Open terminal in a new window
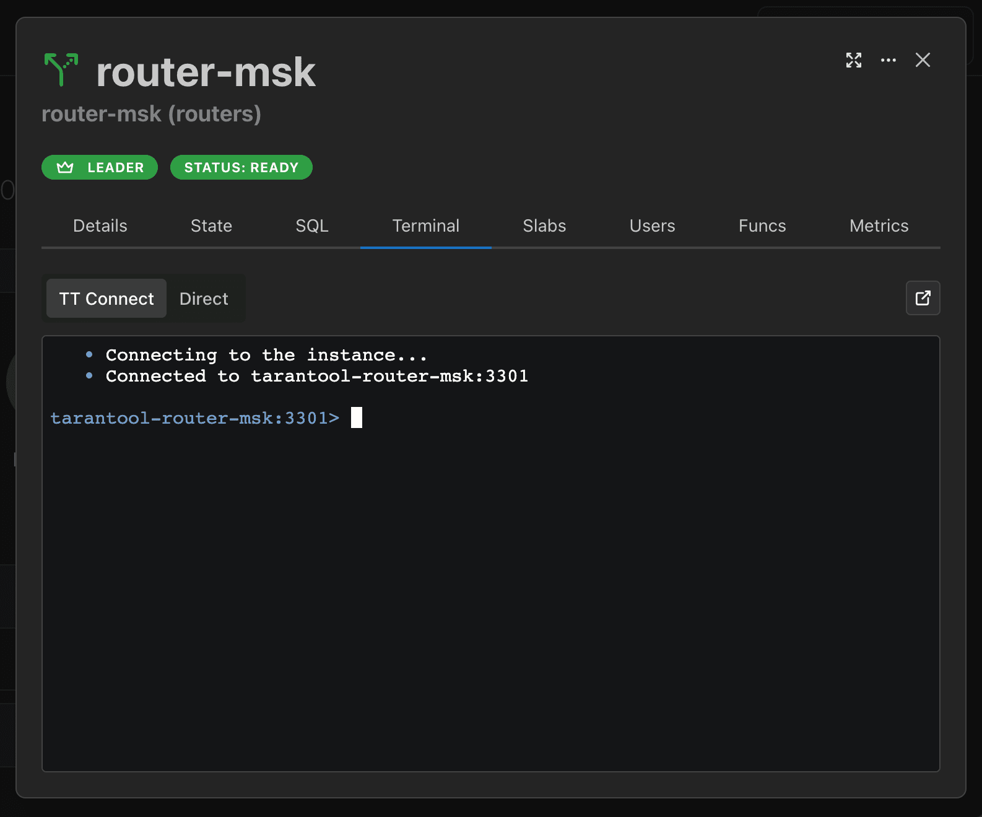The height and width of the screenshot is (817, 982). pyautogui.click(x=923, y=298)
